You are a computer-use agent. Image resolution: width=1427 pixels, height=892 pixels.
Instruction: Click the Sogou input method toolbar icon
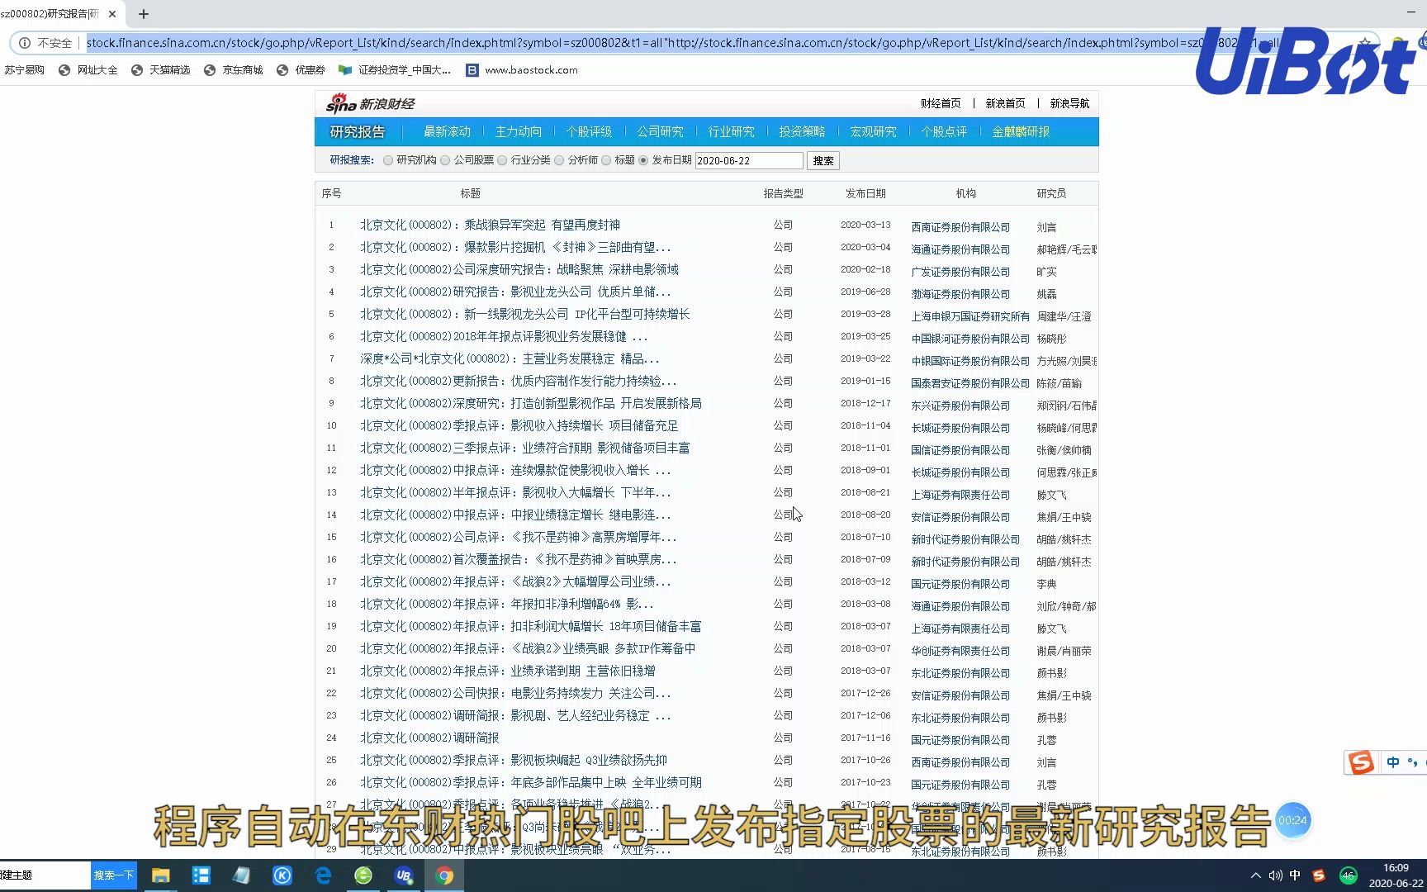[1360, 762]
